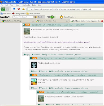Open the permalink of the top rich misty comment
The image size is (104, 106).
[x=80, y=25]
